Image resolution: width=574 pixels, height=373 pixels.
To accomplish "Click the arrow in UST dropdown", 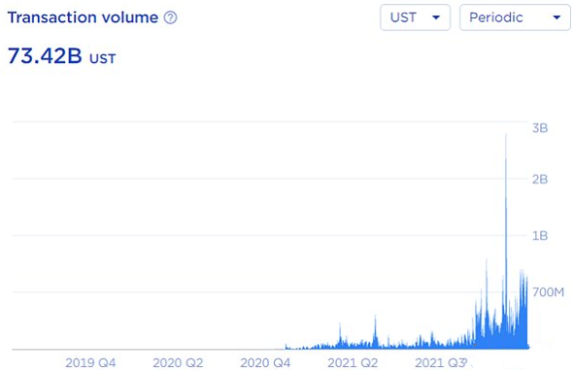I will point(436,17).
